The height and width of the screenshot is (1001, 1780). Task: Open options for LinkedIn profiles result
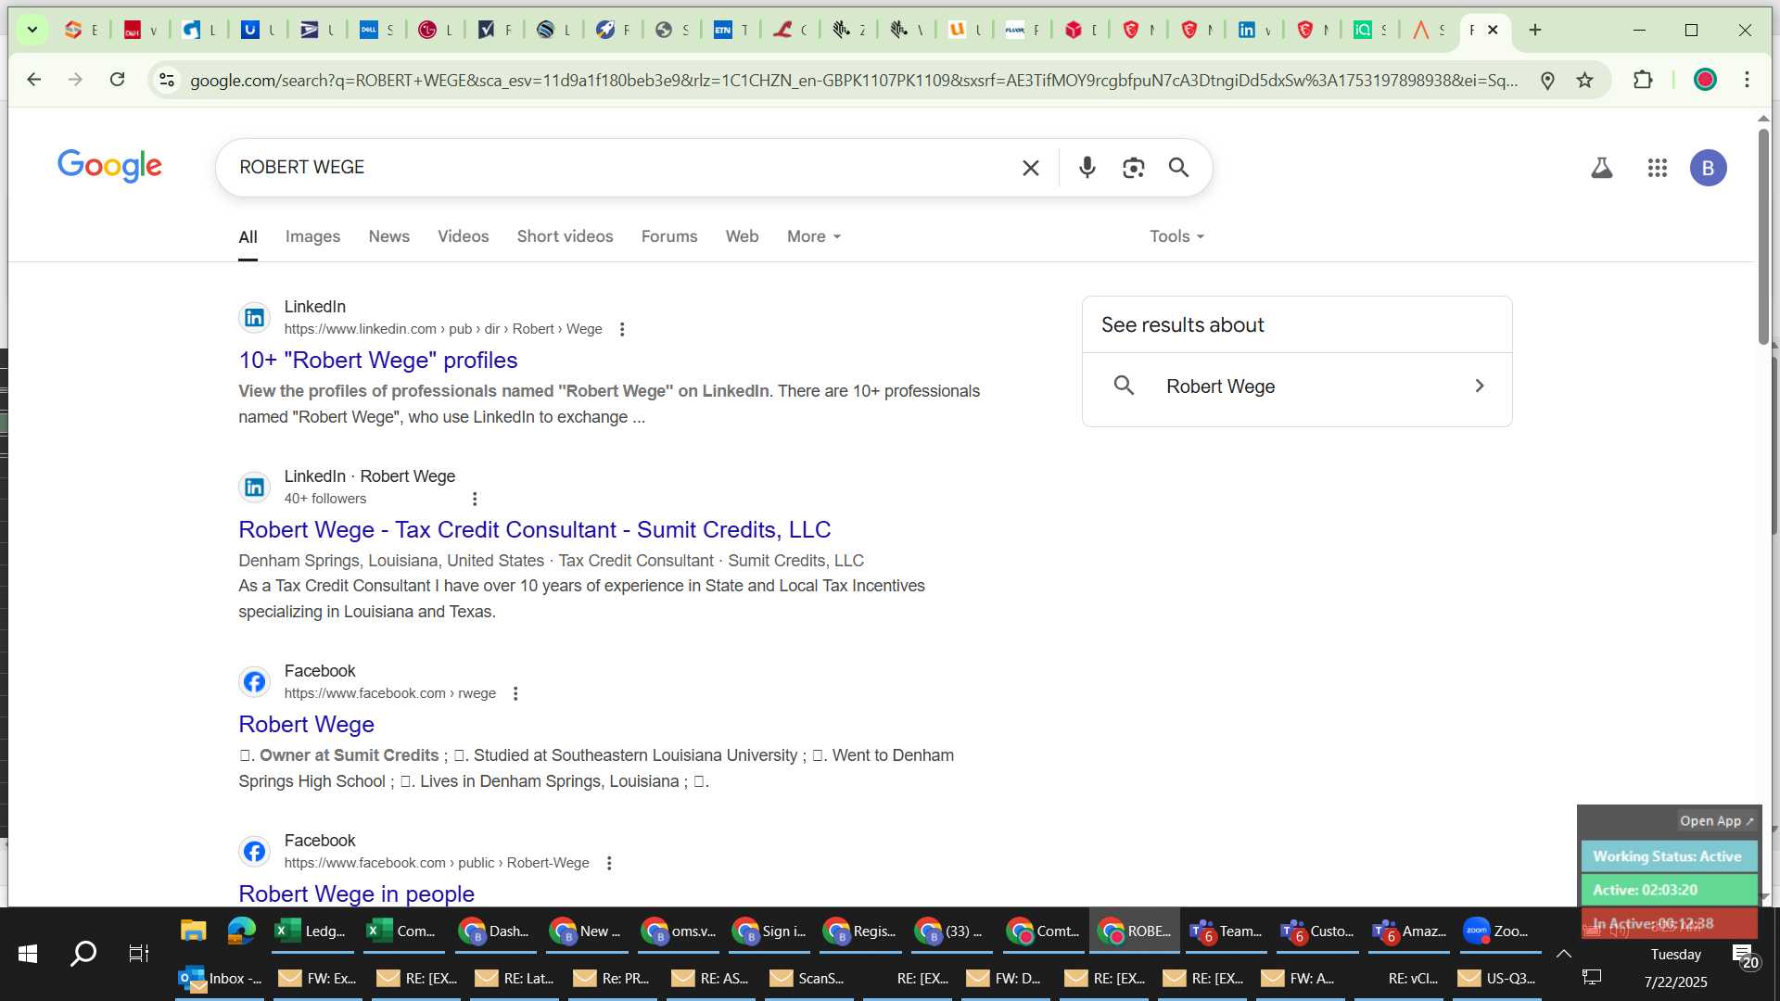[622, 329]
